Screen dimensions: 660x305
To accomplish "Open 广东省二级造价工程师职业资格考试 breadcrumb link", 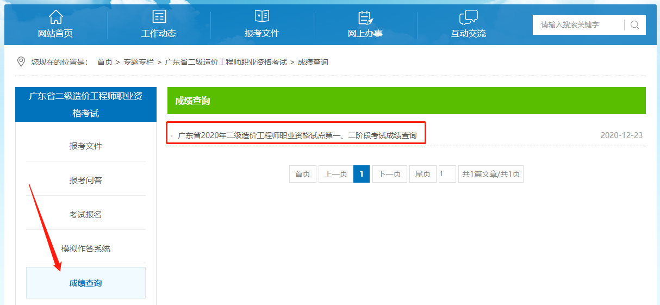I will 226,62.
